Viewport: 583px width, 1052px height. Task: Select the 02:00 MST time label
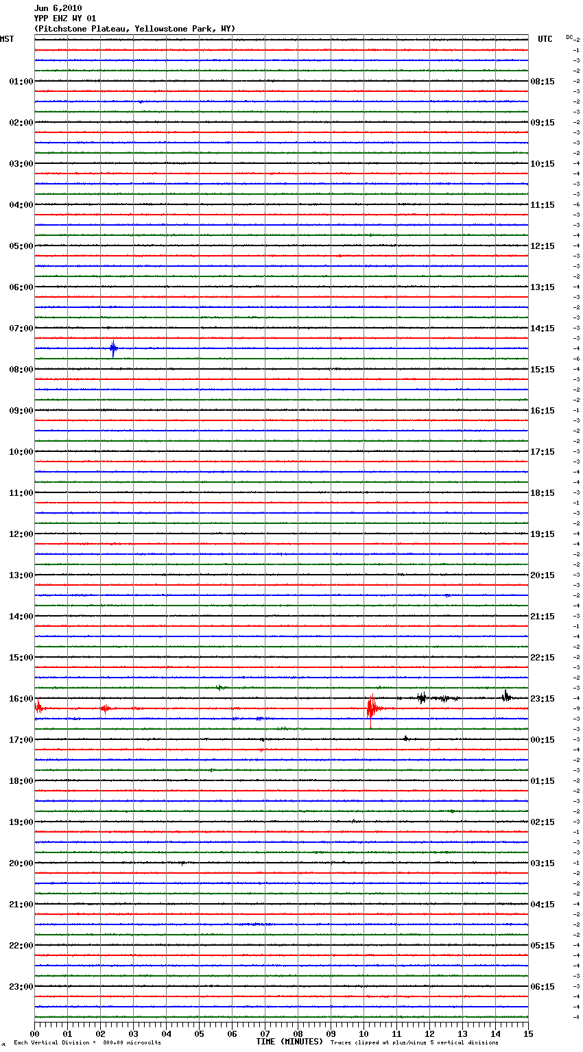[x=21, y=123]
